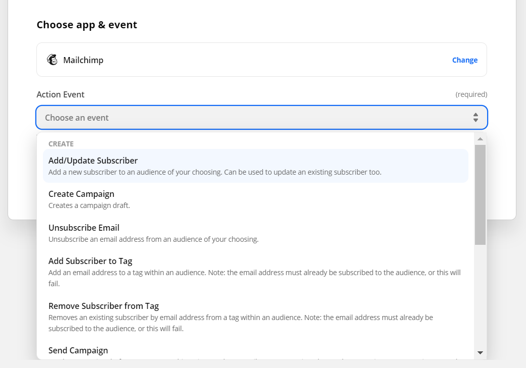526x368 pixels.
Task: Select Add/Update Subscriber event
Action: tap(255, 166)
